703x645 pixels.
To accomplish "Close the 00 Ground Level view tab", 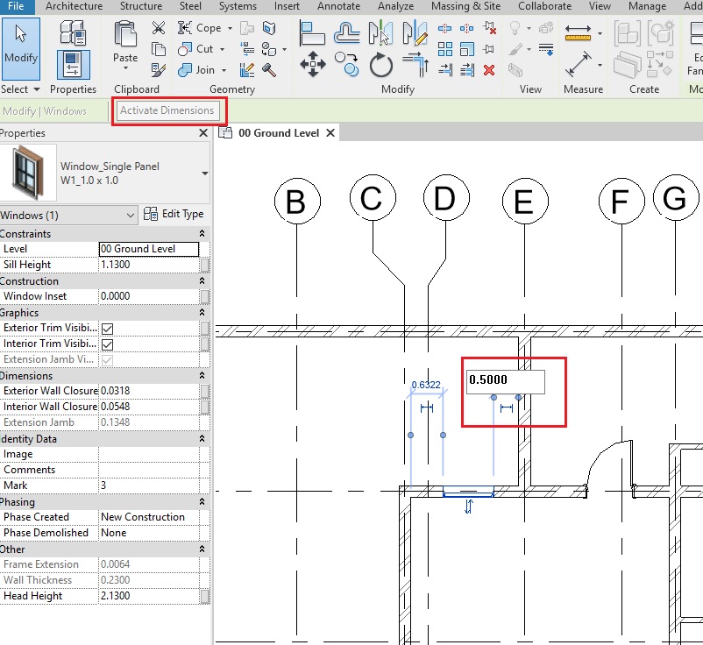I will pos(330,133).
